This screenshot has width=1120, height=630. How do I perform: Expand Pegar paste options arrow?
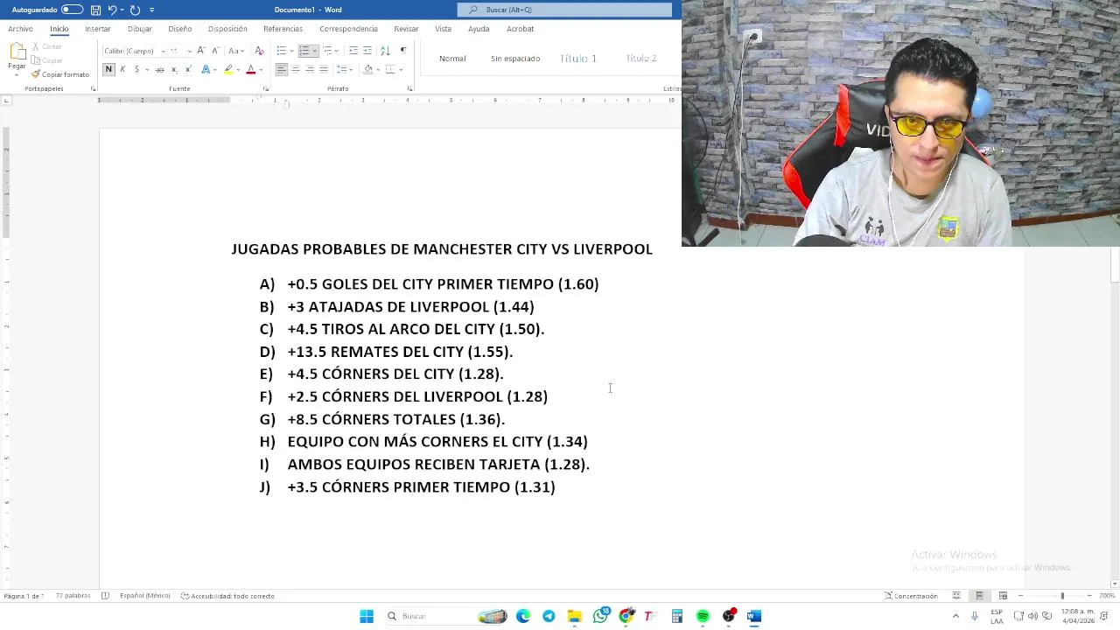click(x=17, y=75)
